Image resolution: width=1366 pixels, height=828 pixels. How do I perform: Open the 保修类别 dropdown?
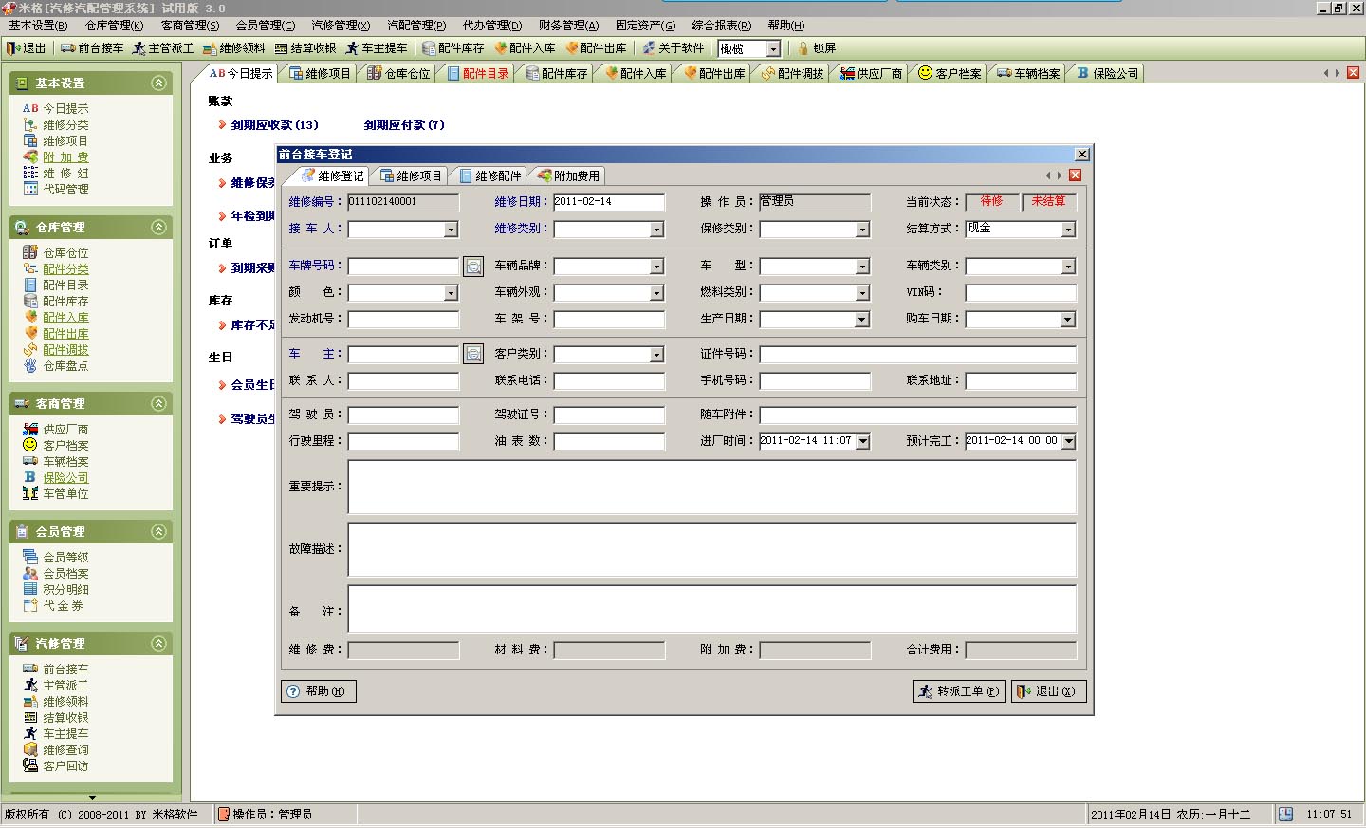click(x=862, y=230)
